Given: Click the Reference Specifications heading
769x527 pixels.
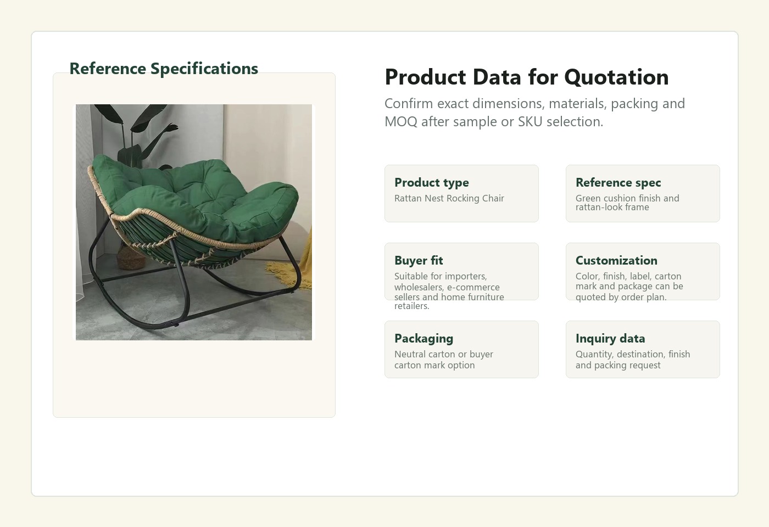Looking at the screenshot, I should point(164,69).
